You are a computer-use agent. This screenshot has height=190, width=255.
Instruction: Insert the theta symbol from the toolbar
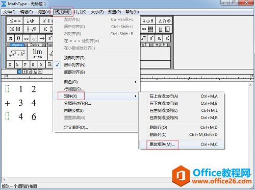point(18,38)
